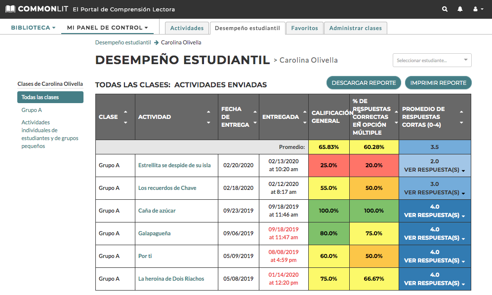Click the 66.67% multiple choice cell
The width and height of the screenshot is (492, 295).
click(374, 279)
